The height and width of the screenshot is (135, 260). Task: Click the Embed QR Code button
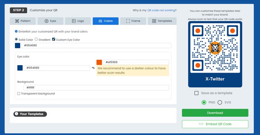[x=215, y=124]
